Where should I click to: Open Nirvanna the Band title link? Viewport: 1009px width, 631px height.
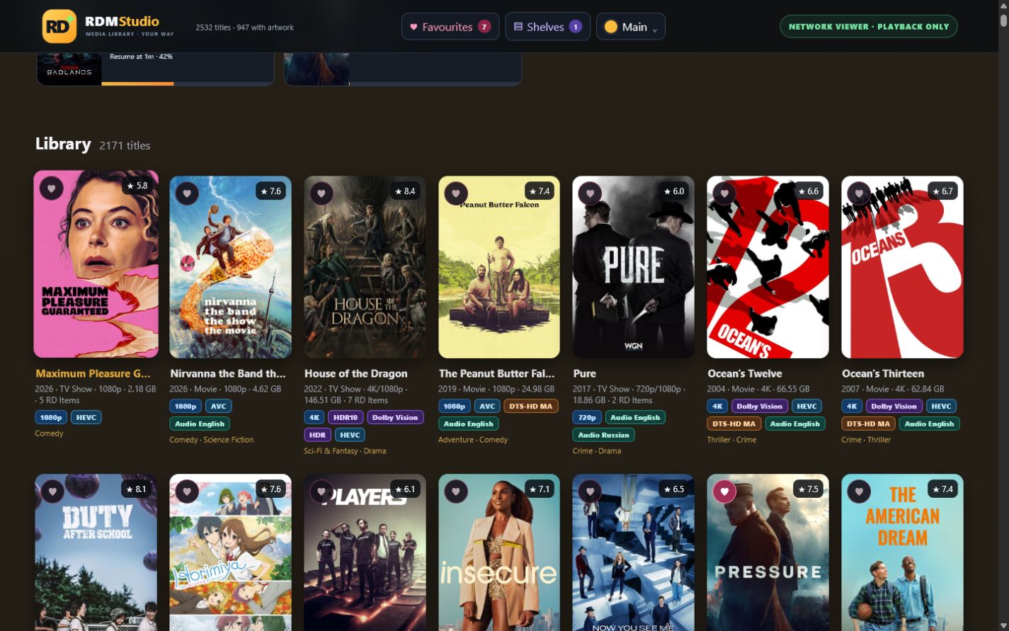[x=228, y=373]
